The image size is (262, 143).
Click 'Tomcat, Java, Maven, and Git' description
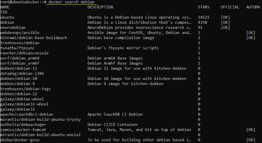coord(139,130)
